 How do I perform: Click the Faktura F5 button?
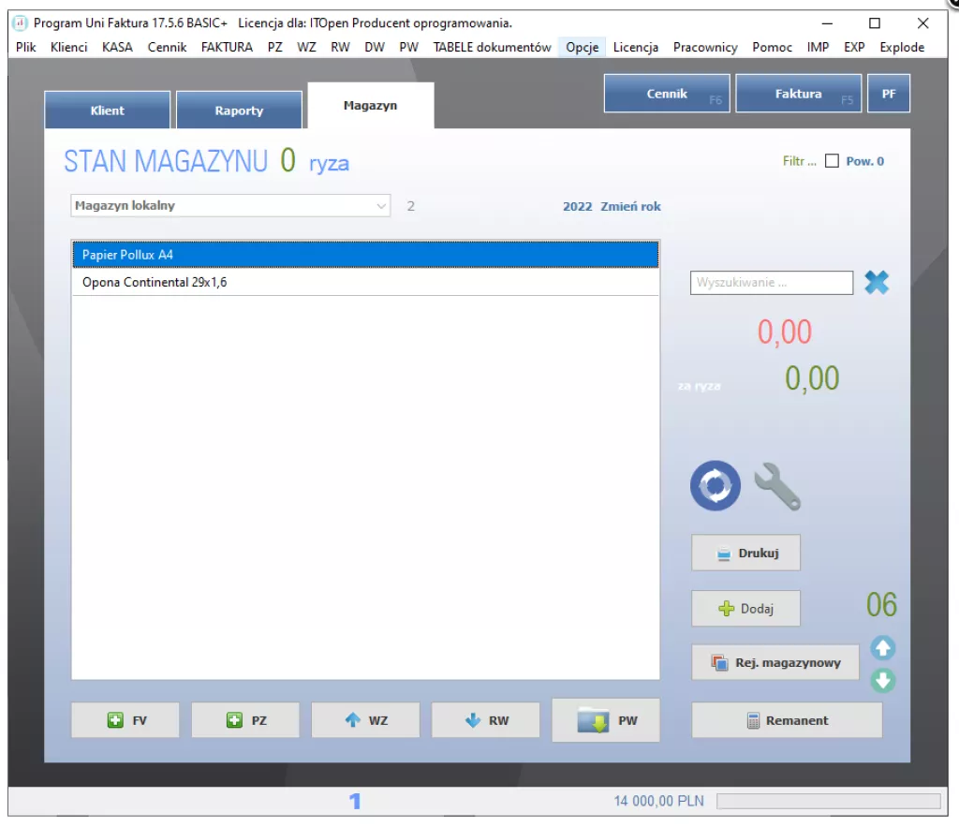[x=799, y=94]
